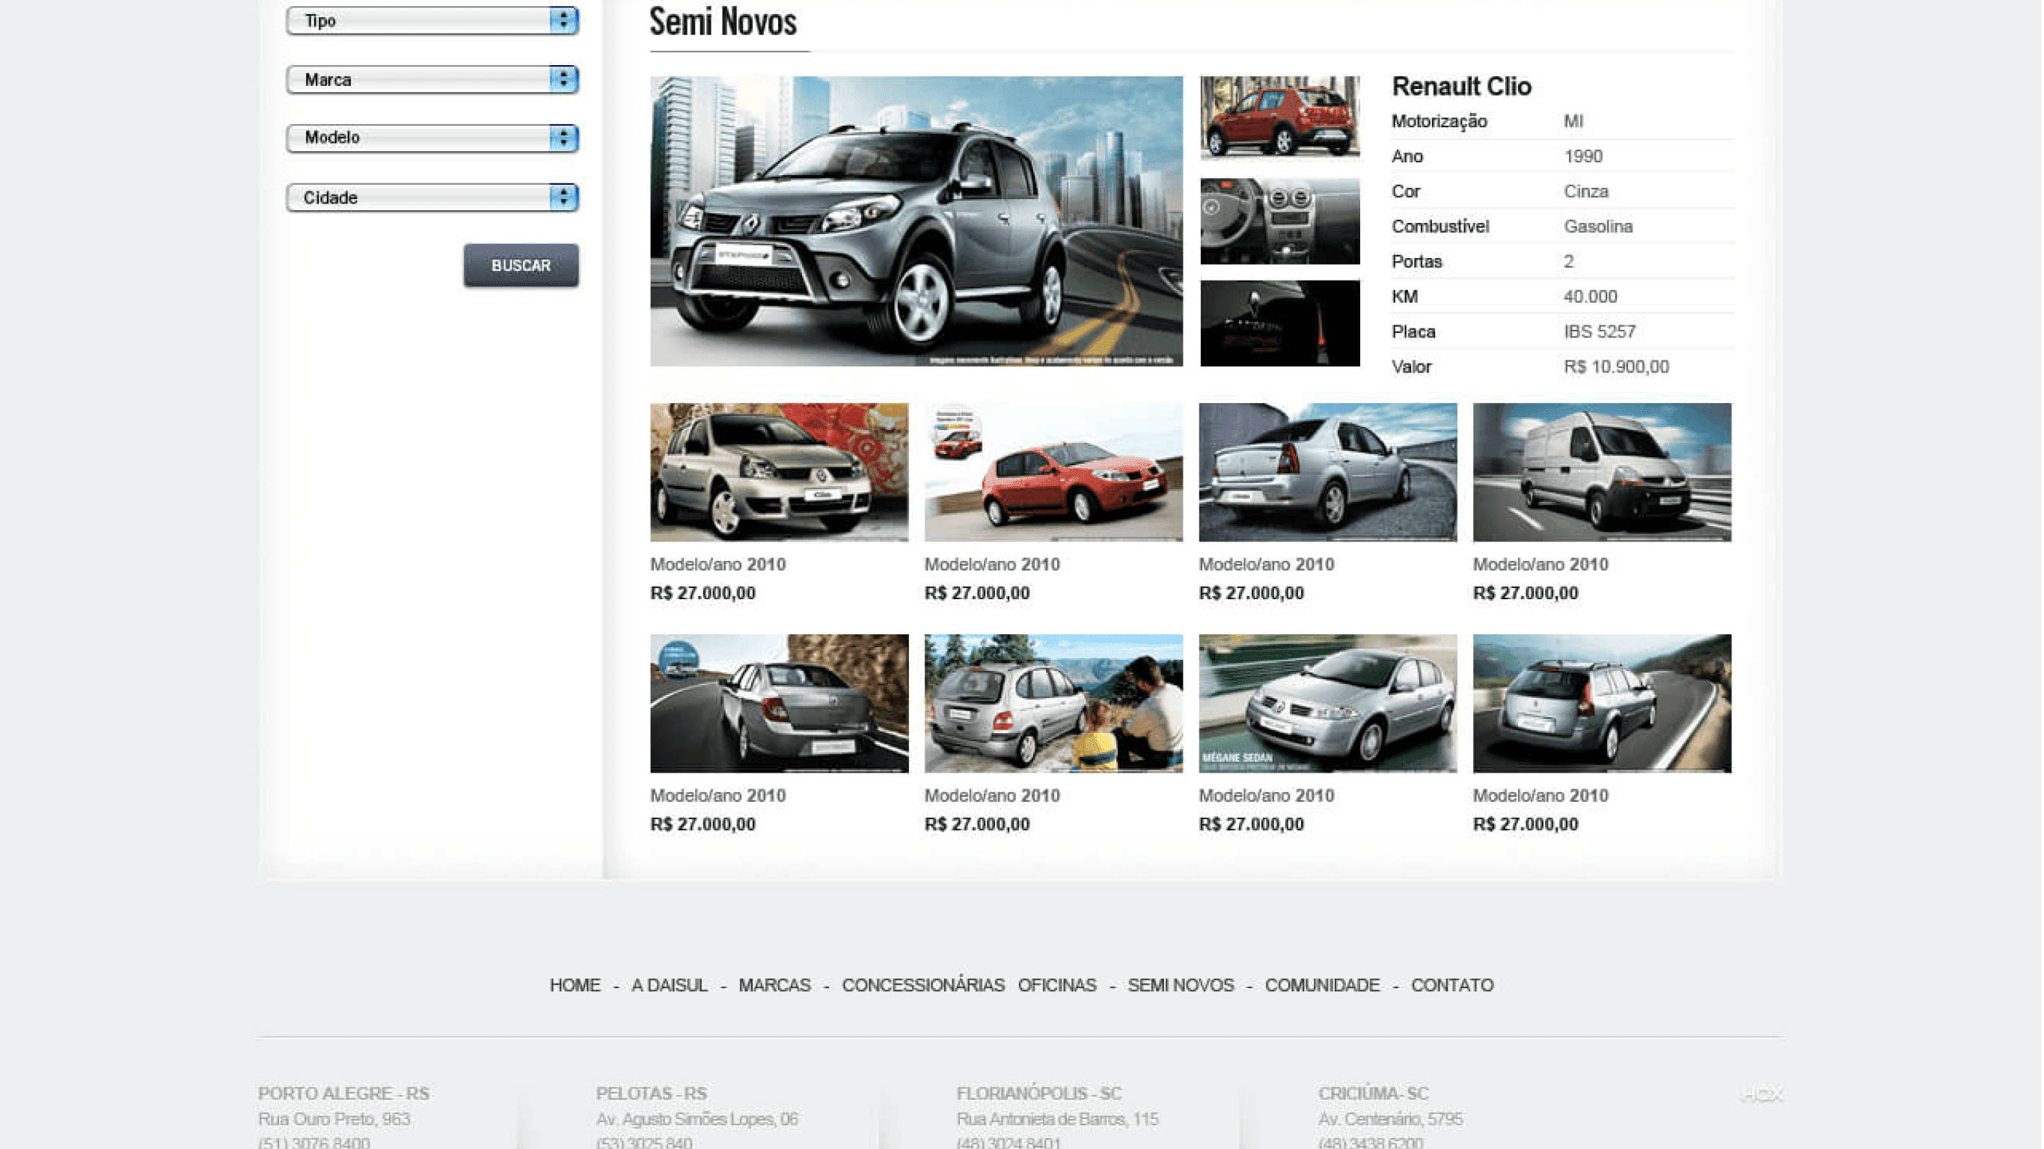The width and height of the screenshot is (2044, 1149).
Task: Open SEMI NOVOS footer link
Action: pyautogui.click(x=1181, y=985)
